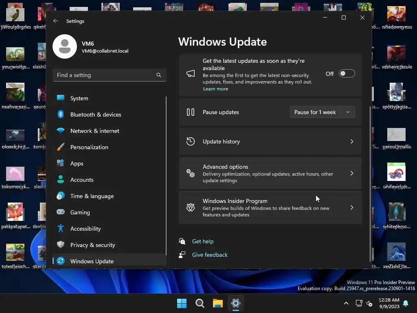Click the Accounts sidebar label
This screenshot has width=417, height=313.
tap(82, 180)
